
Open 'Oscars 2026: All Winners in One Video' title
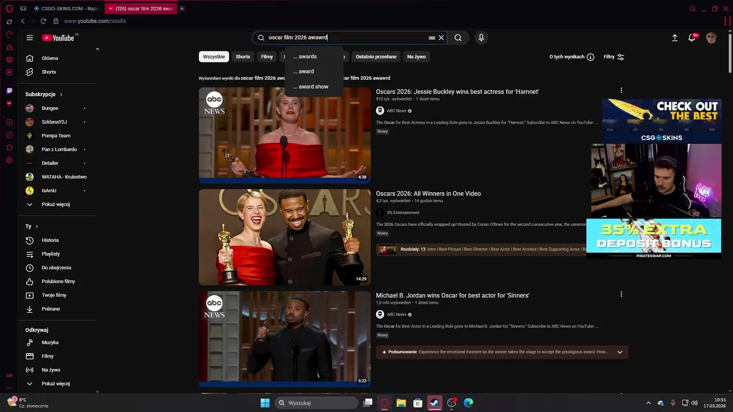point(428,193)
